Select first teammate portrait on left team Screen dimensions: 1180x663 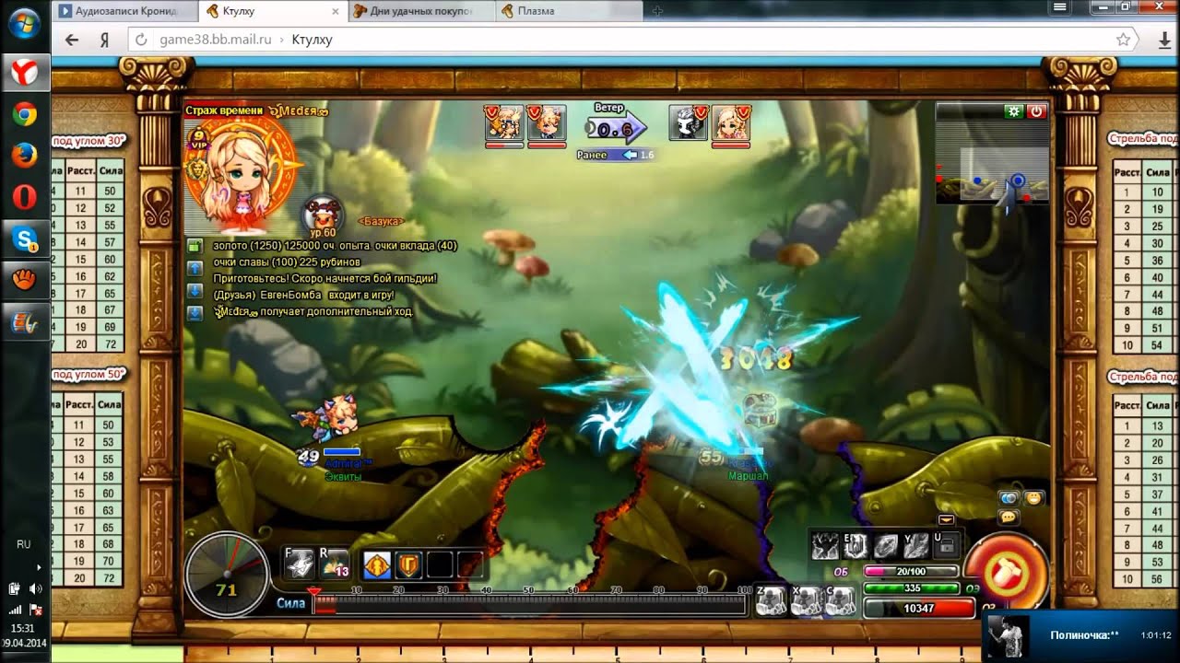504,122
